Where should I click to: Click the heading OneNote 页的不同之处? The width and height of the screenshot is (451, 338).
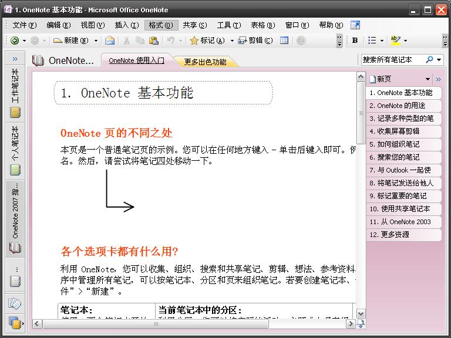[x=116, y=133]
